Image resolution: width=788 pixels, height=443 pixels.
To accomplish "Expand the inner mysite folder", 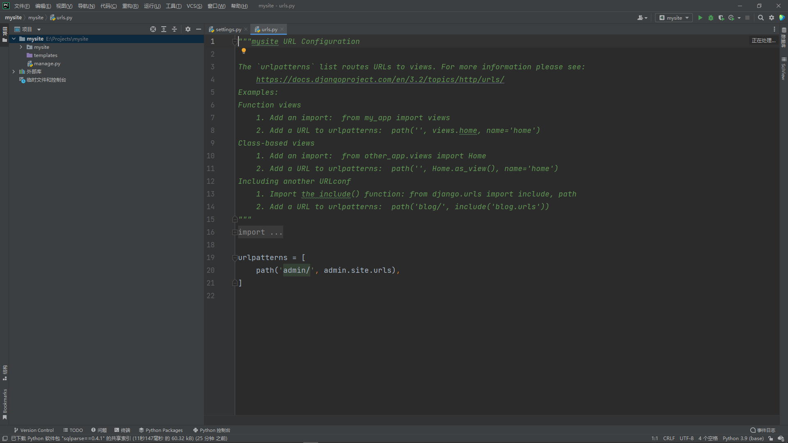I will (21, 47).
